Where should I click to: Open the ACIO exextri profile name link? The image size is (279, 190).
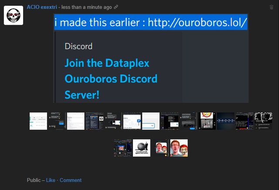pyautogui.click(x=42, y=7)
